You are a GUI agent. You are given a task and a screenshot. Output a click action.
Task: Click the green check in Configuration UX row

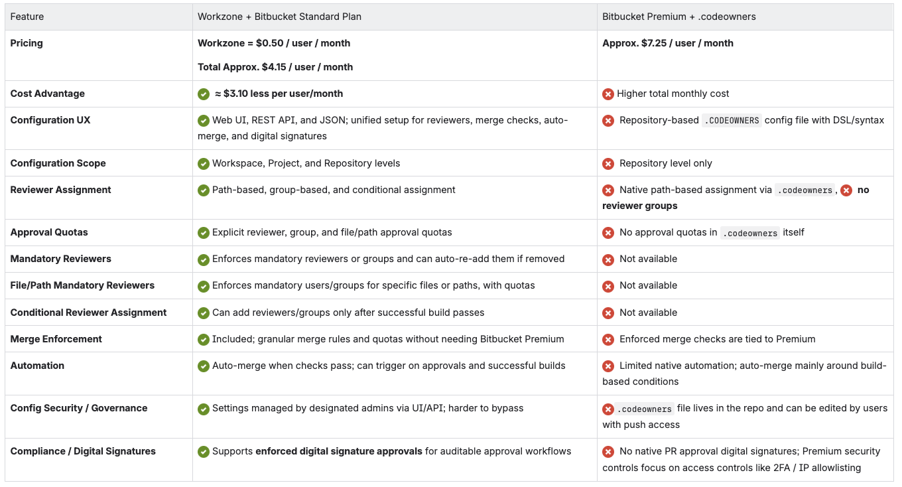click(204, 121)
